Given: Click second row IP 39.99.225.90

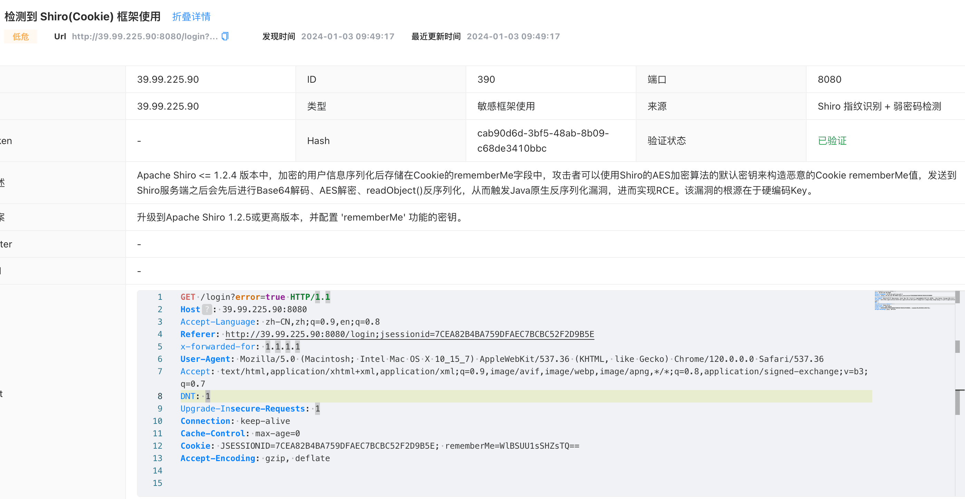Looking at the screenshot, I should click(168, 106).
